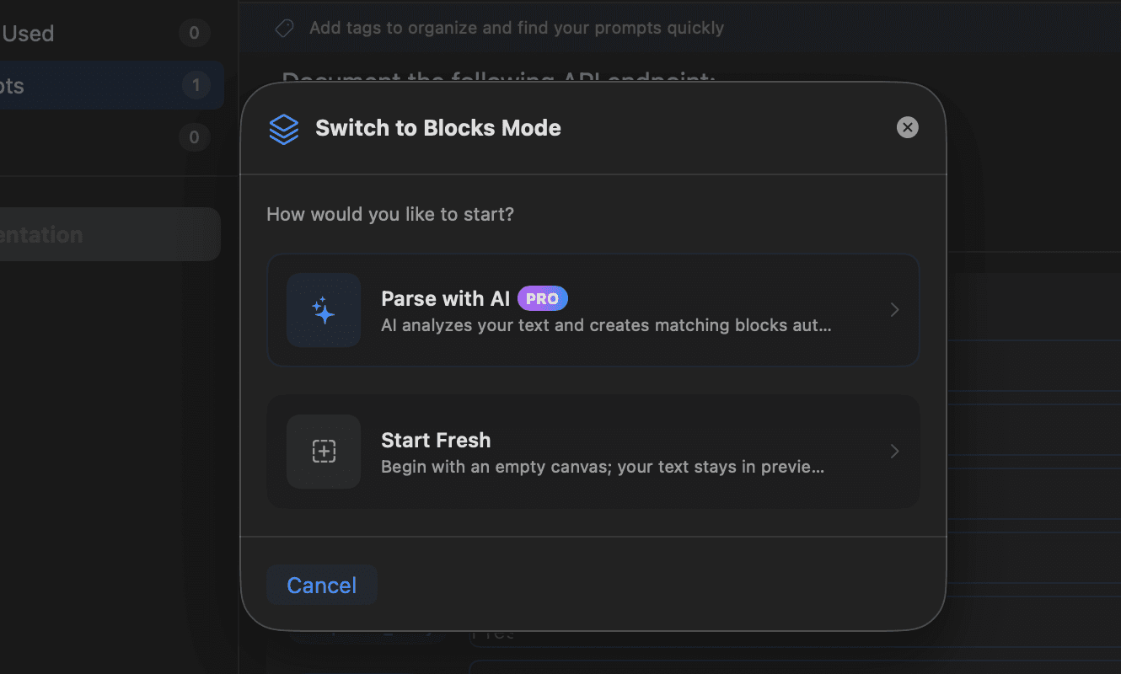This screenshot has width=1121, height=674.
Task: Click the purple PRO badge
Action: pyautogui.click(x=543, y=298)
